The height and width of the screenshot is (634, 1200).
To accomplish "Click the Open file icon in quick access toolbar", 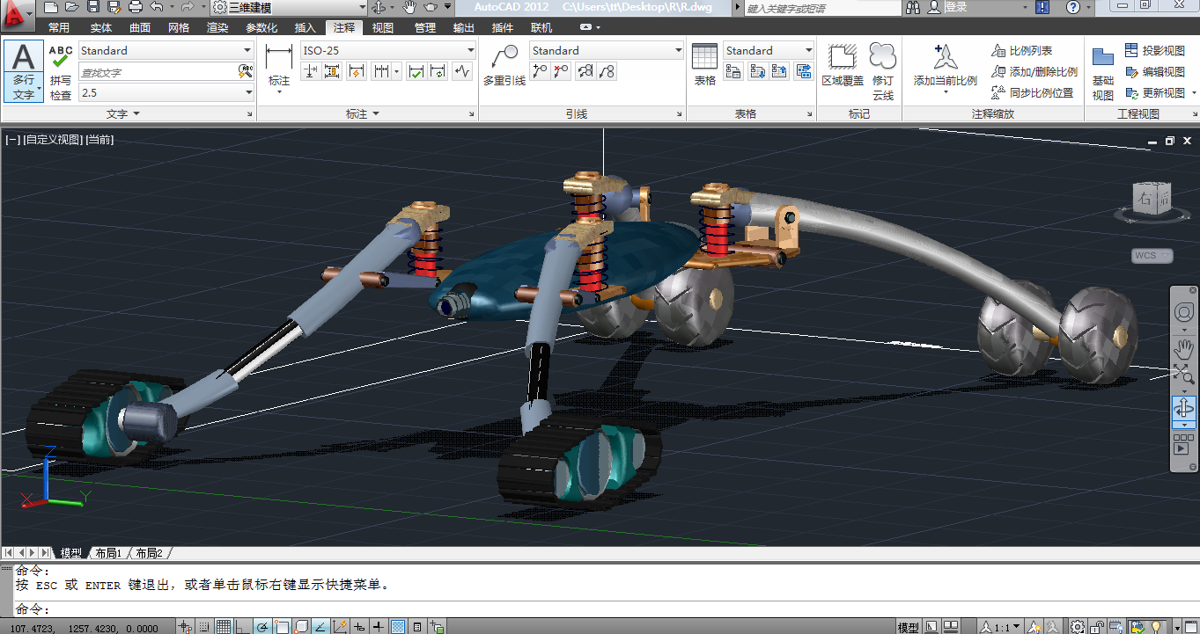I will tap(72, 7).
